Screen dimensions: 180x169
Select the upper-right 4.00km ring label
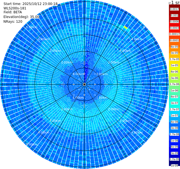[x=137, y=39]
